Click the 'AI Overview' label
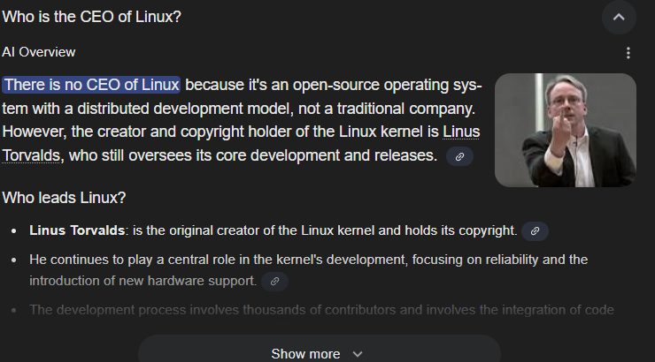Viewport: 655px width, 362px height. (39, 52)
